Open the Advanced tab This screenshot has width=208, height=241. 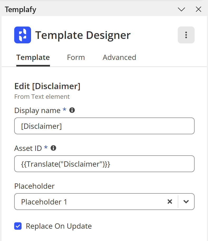119,58
